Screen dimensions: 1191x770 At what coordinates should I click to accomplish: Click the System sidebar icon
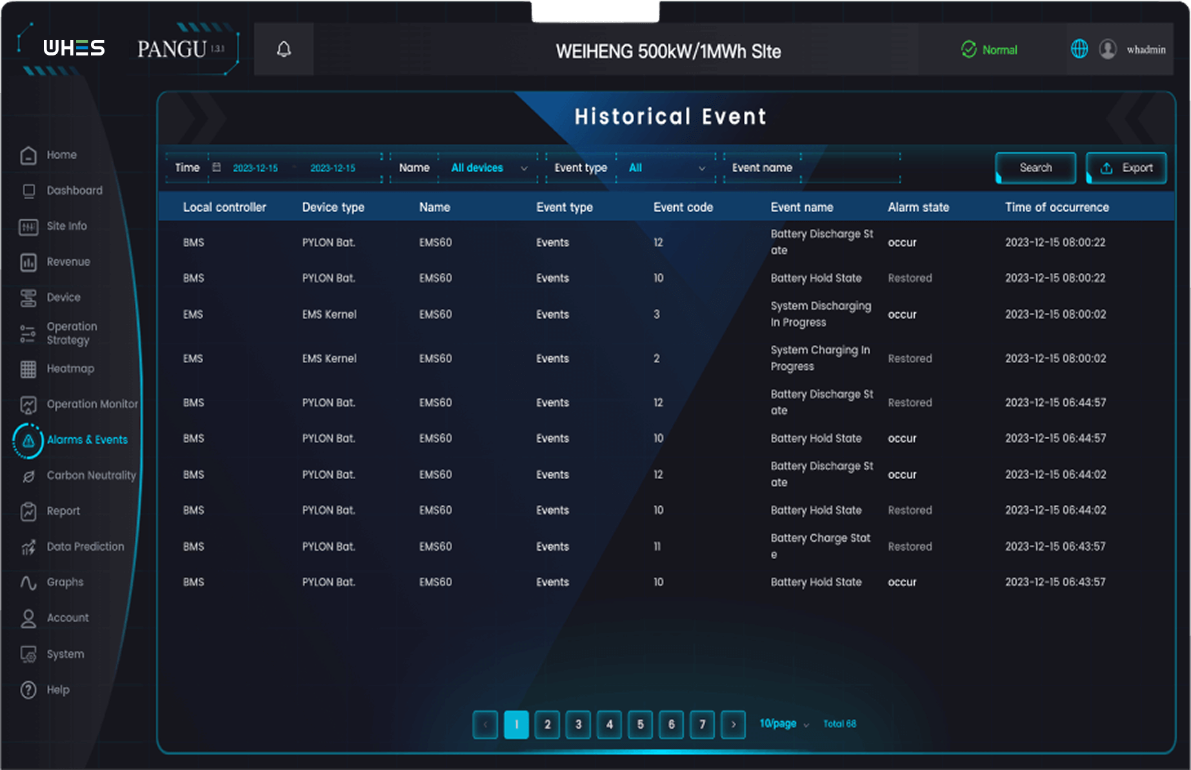(x=28, y=654)
